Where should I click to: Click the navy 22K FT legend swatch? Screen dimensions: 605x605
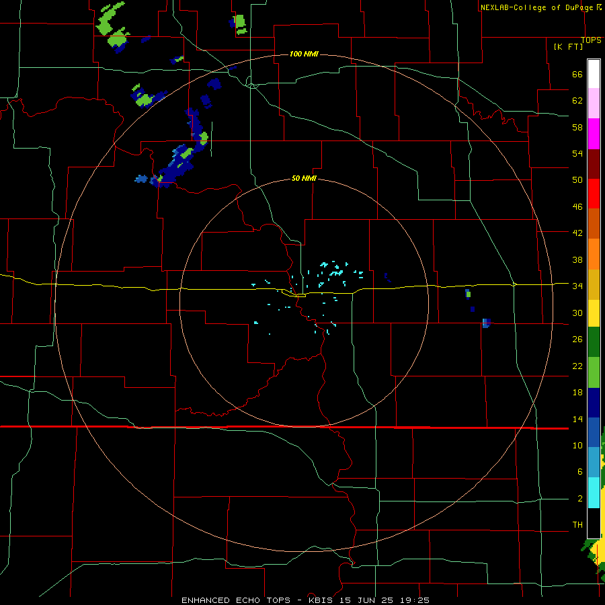594,403
